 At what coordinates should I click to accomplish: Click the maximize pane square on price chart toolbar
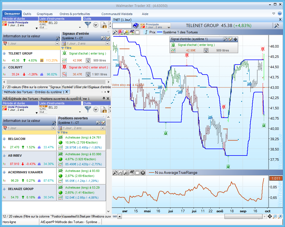137,32
